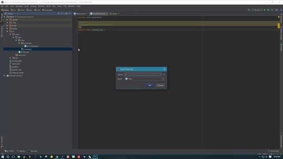Open the Build menu
Image resolution: width=283 pixels, height=159 pixels.
49,6
